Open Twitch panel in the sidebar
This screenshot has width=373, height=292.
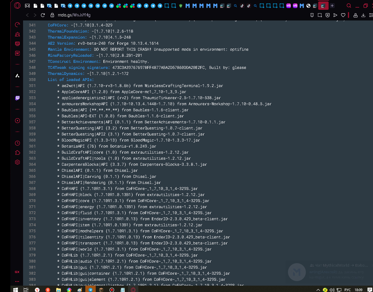coord(17,98)
